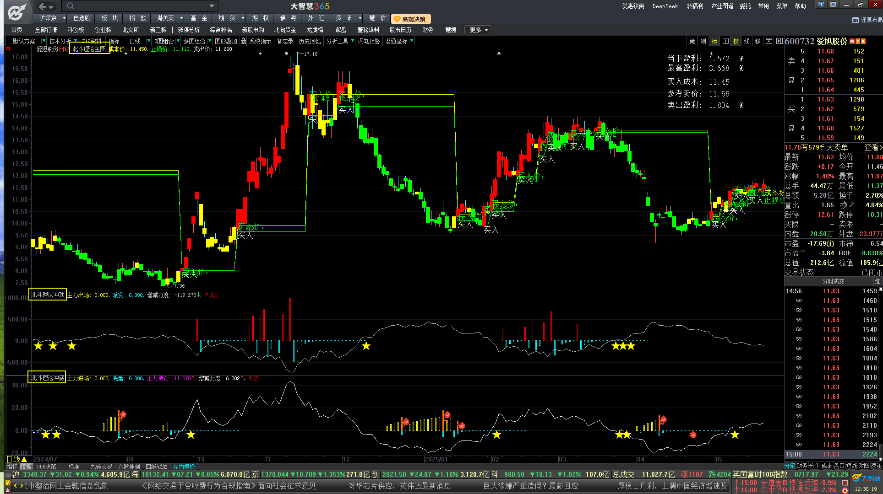Click the lock icon next to 图形叠加
Screen dimensions: 883x494
[244, 41]
